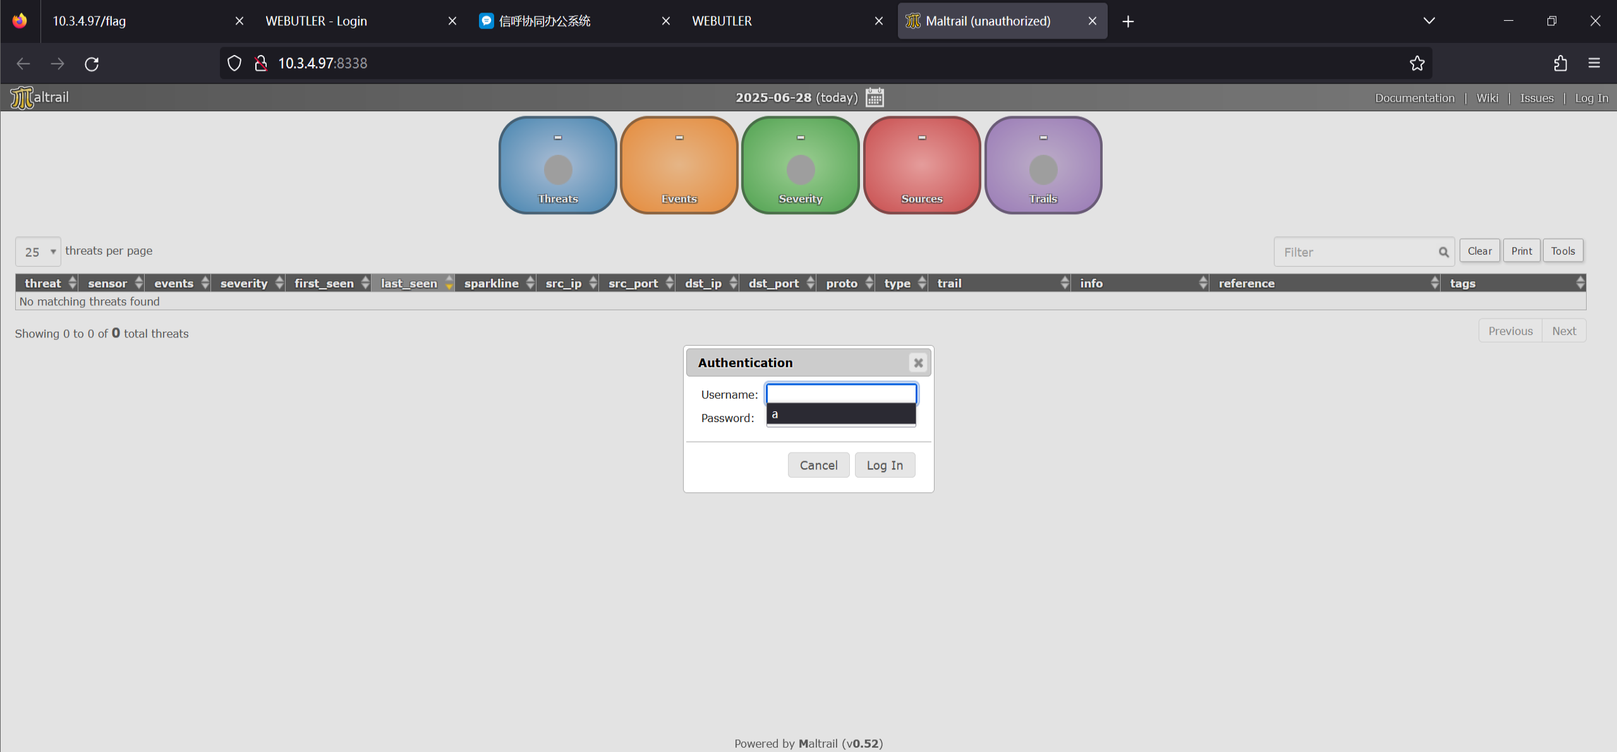The height and width of the screenshot is (752, 1617).
Task: Collapse the Trails chart panel
Action: pyautogui.click(x=1043, y=137)
